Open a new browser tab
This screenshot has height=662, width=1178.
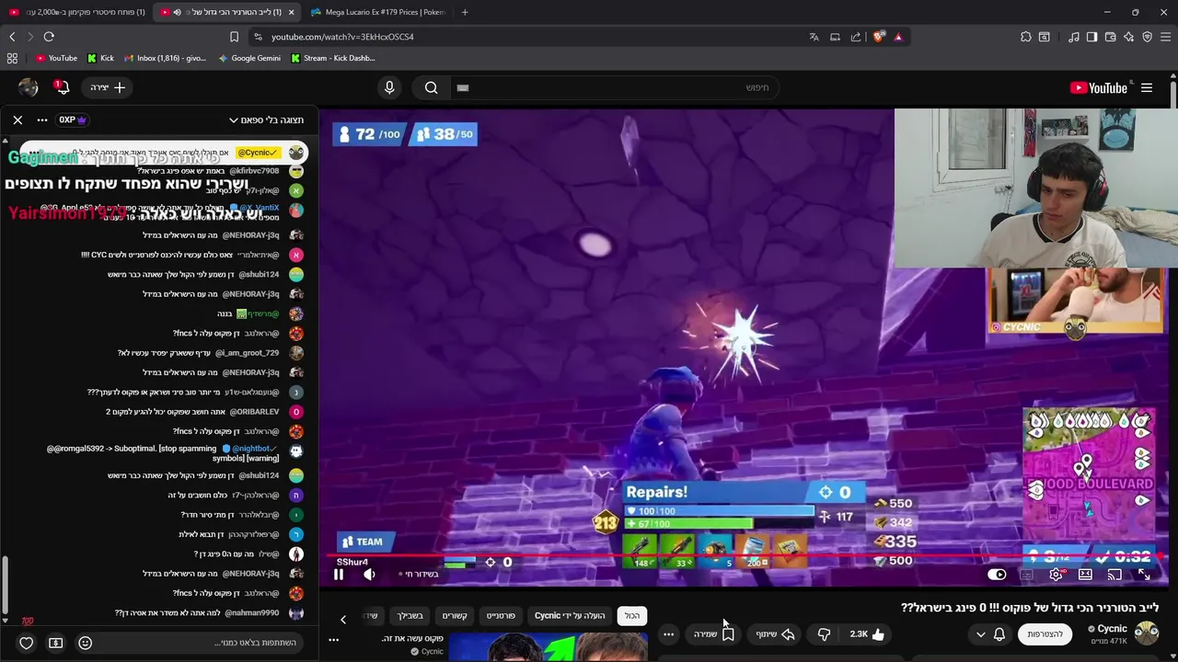[x=465, y=12]
